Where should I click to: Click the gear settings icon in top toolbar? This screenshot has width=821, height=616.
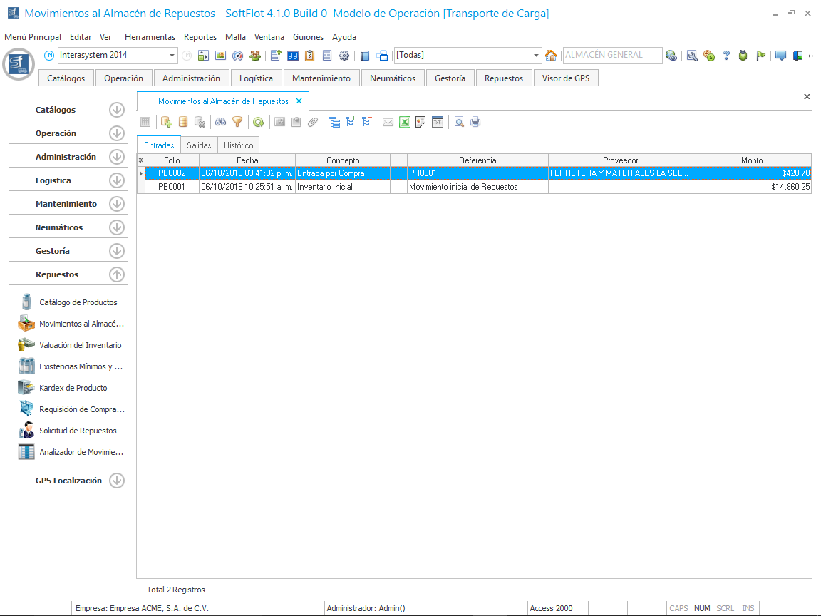tap(344, 56)
